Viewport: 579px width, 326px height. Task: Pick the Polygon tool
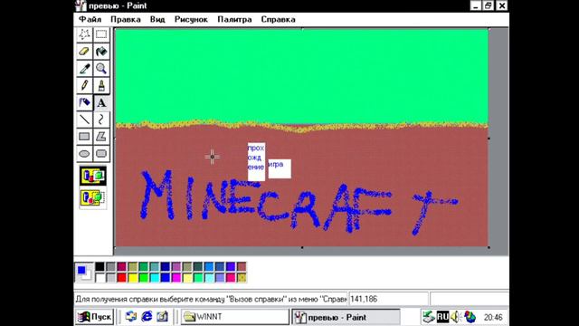pos(101,137)
